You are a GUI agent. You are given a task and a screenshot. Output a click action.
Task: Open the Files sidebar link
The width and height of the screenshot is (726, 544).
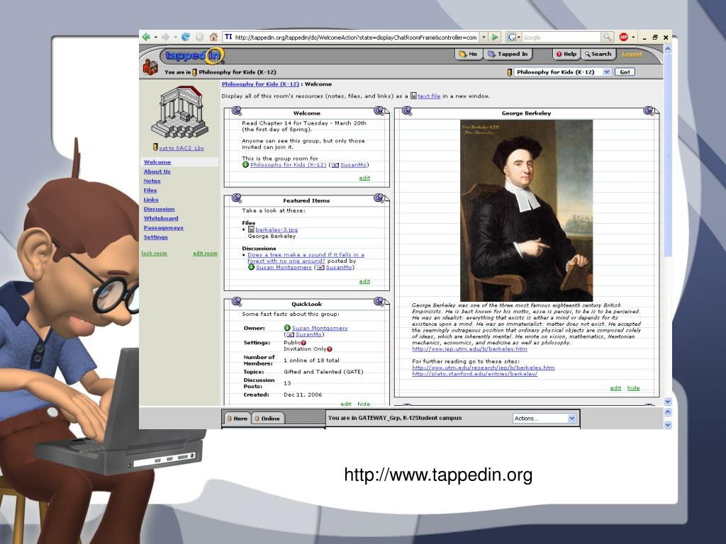150,190
